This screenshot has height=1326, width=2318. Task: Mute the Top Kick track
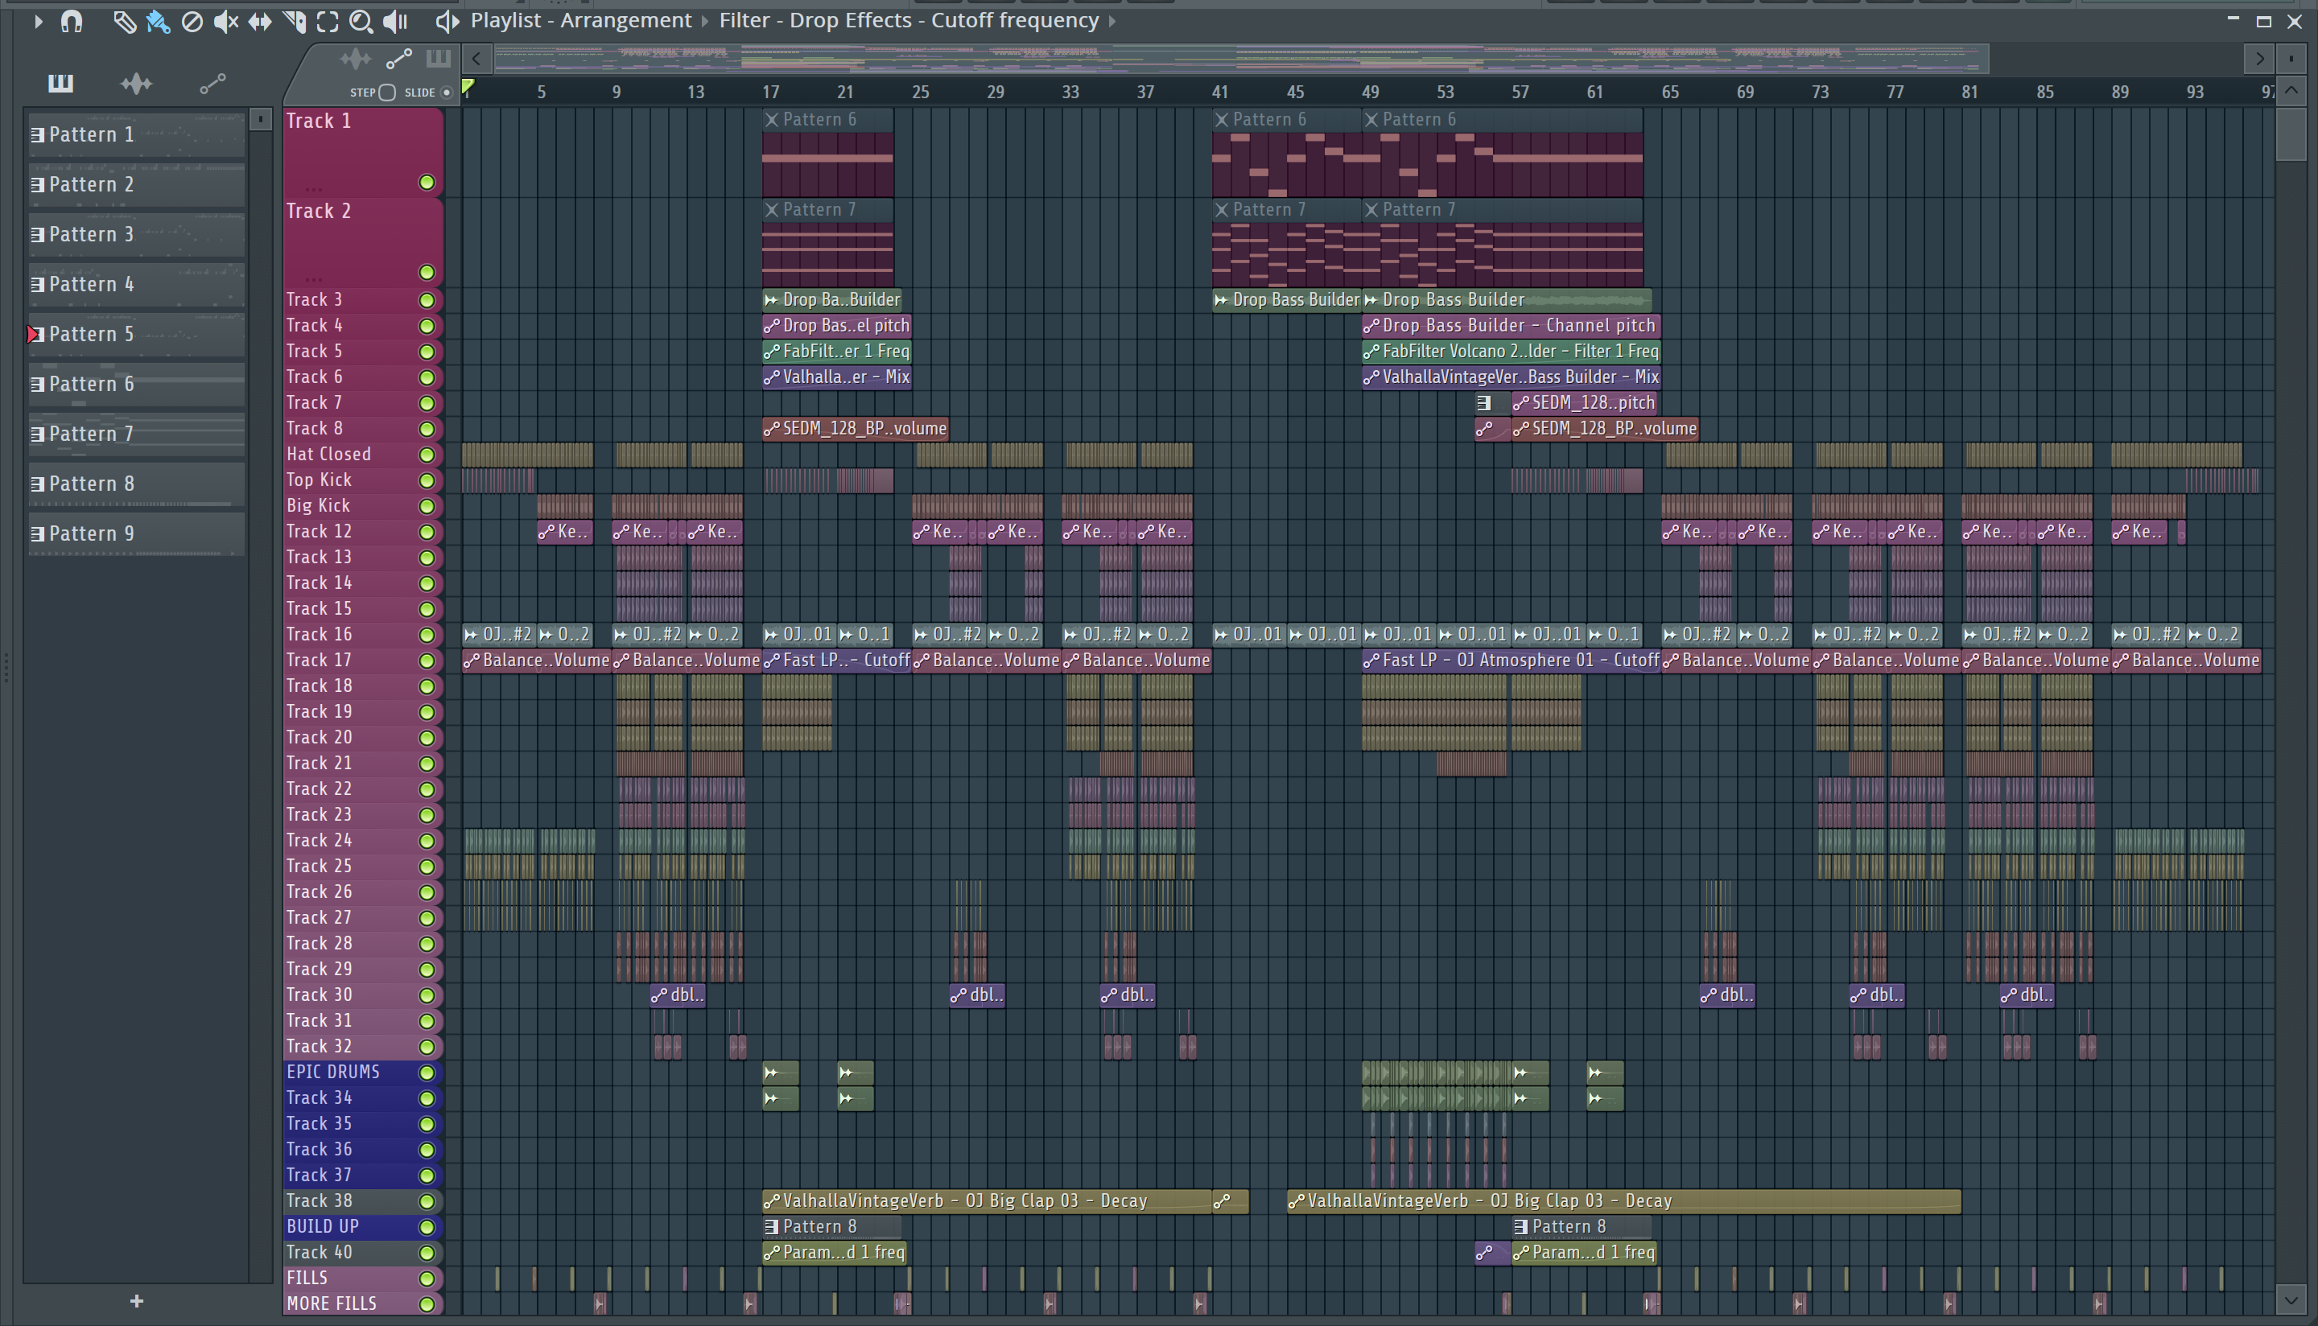pyautogui.click(x=427, y=480)
